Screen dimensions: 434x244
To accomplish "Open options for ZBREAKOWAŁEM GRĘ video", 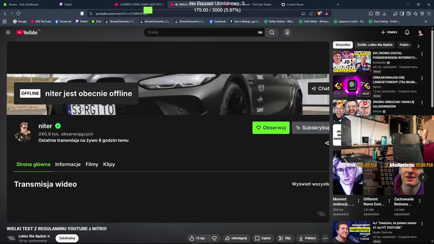I will (422, 78).
